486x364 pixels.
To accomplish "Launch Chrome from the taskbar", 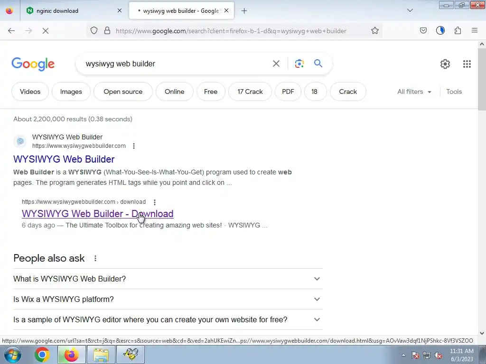I will tap(42, 355).
